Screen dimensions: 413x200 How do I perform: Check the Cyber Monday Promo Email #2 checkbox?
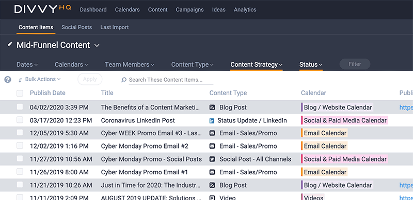(x=20, y=146)
